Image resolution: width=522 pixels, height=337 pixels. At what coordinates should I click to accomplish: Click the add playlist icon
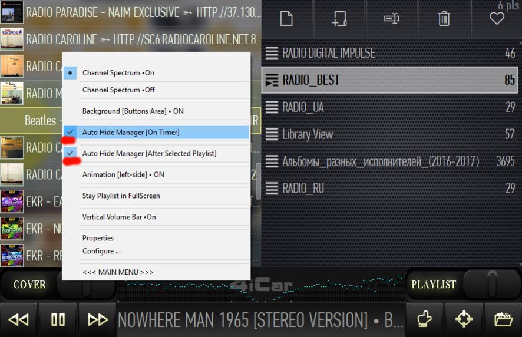339,19
